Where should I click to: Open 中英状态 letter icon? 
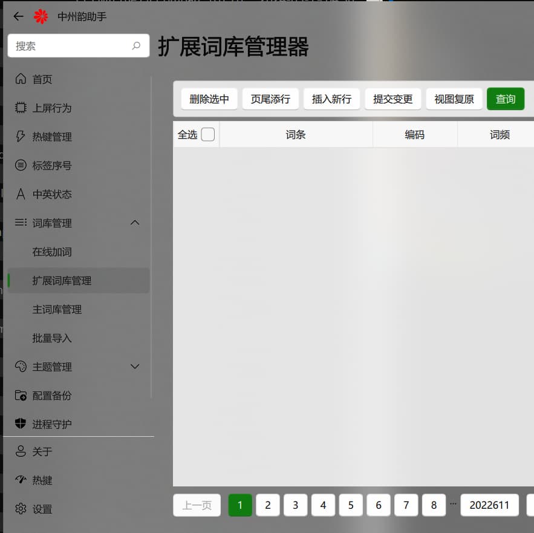tap(21, 194)
